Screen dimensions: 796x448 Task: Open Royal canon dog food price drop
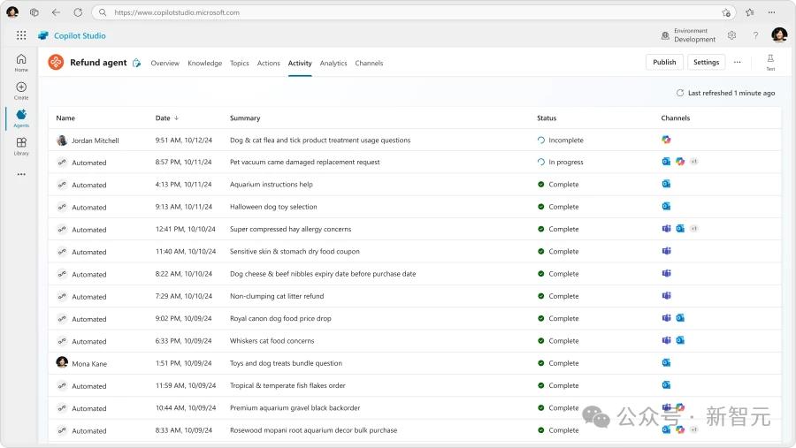pos(280,318)
